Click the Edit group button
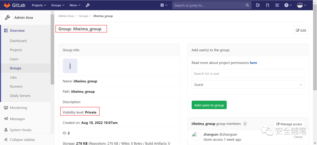This screenshot has width=317, height=145. tap(301, 30)
